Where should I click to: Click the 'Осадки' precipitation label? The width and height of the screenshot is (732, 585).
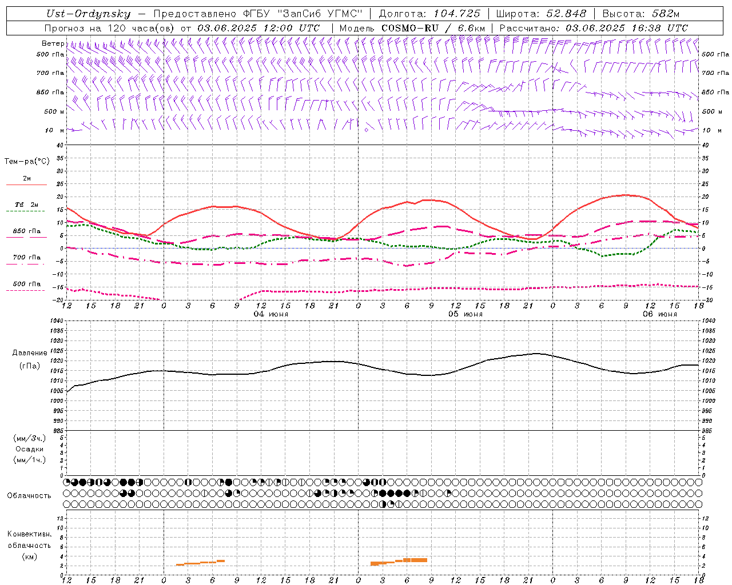pos(30,449)
